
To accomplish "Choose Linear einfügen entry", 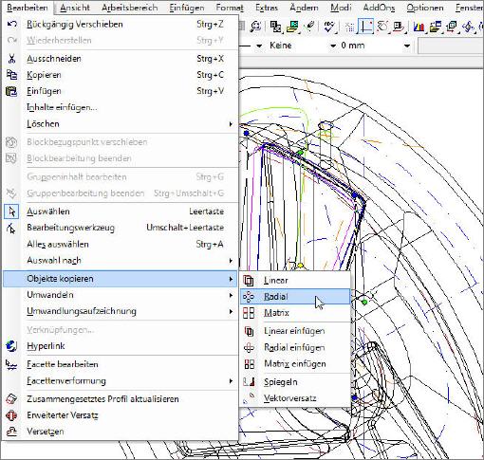I will (x=295, y=331).
